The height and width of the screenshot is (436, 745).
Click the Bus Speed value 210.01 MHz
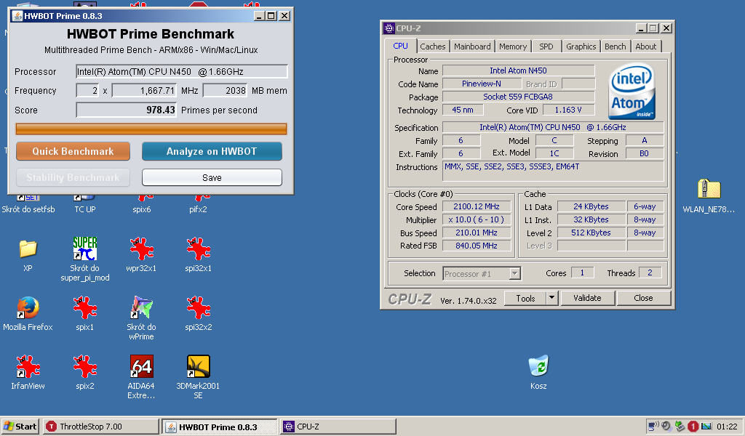coord(477,233)
